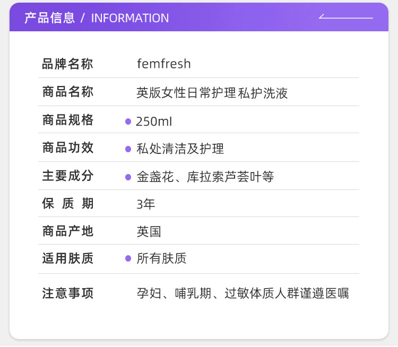
Task: Select the INFORMATION header text
Action: pyautogui.click(x=130, y=18)
